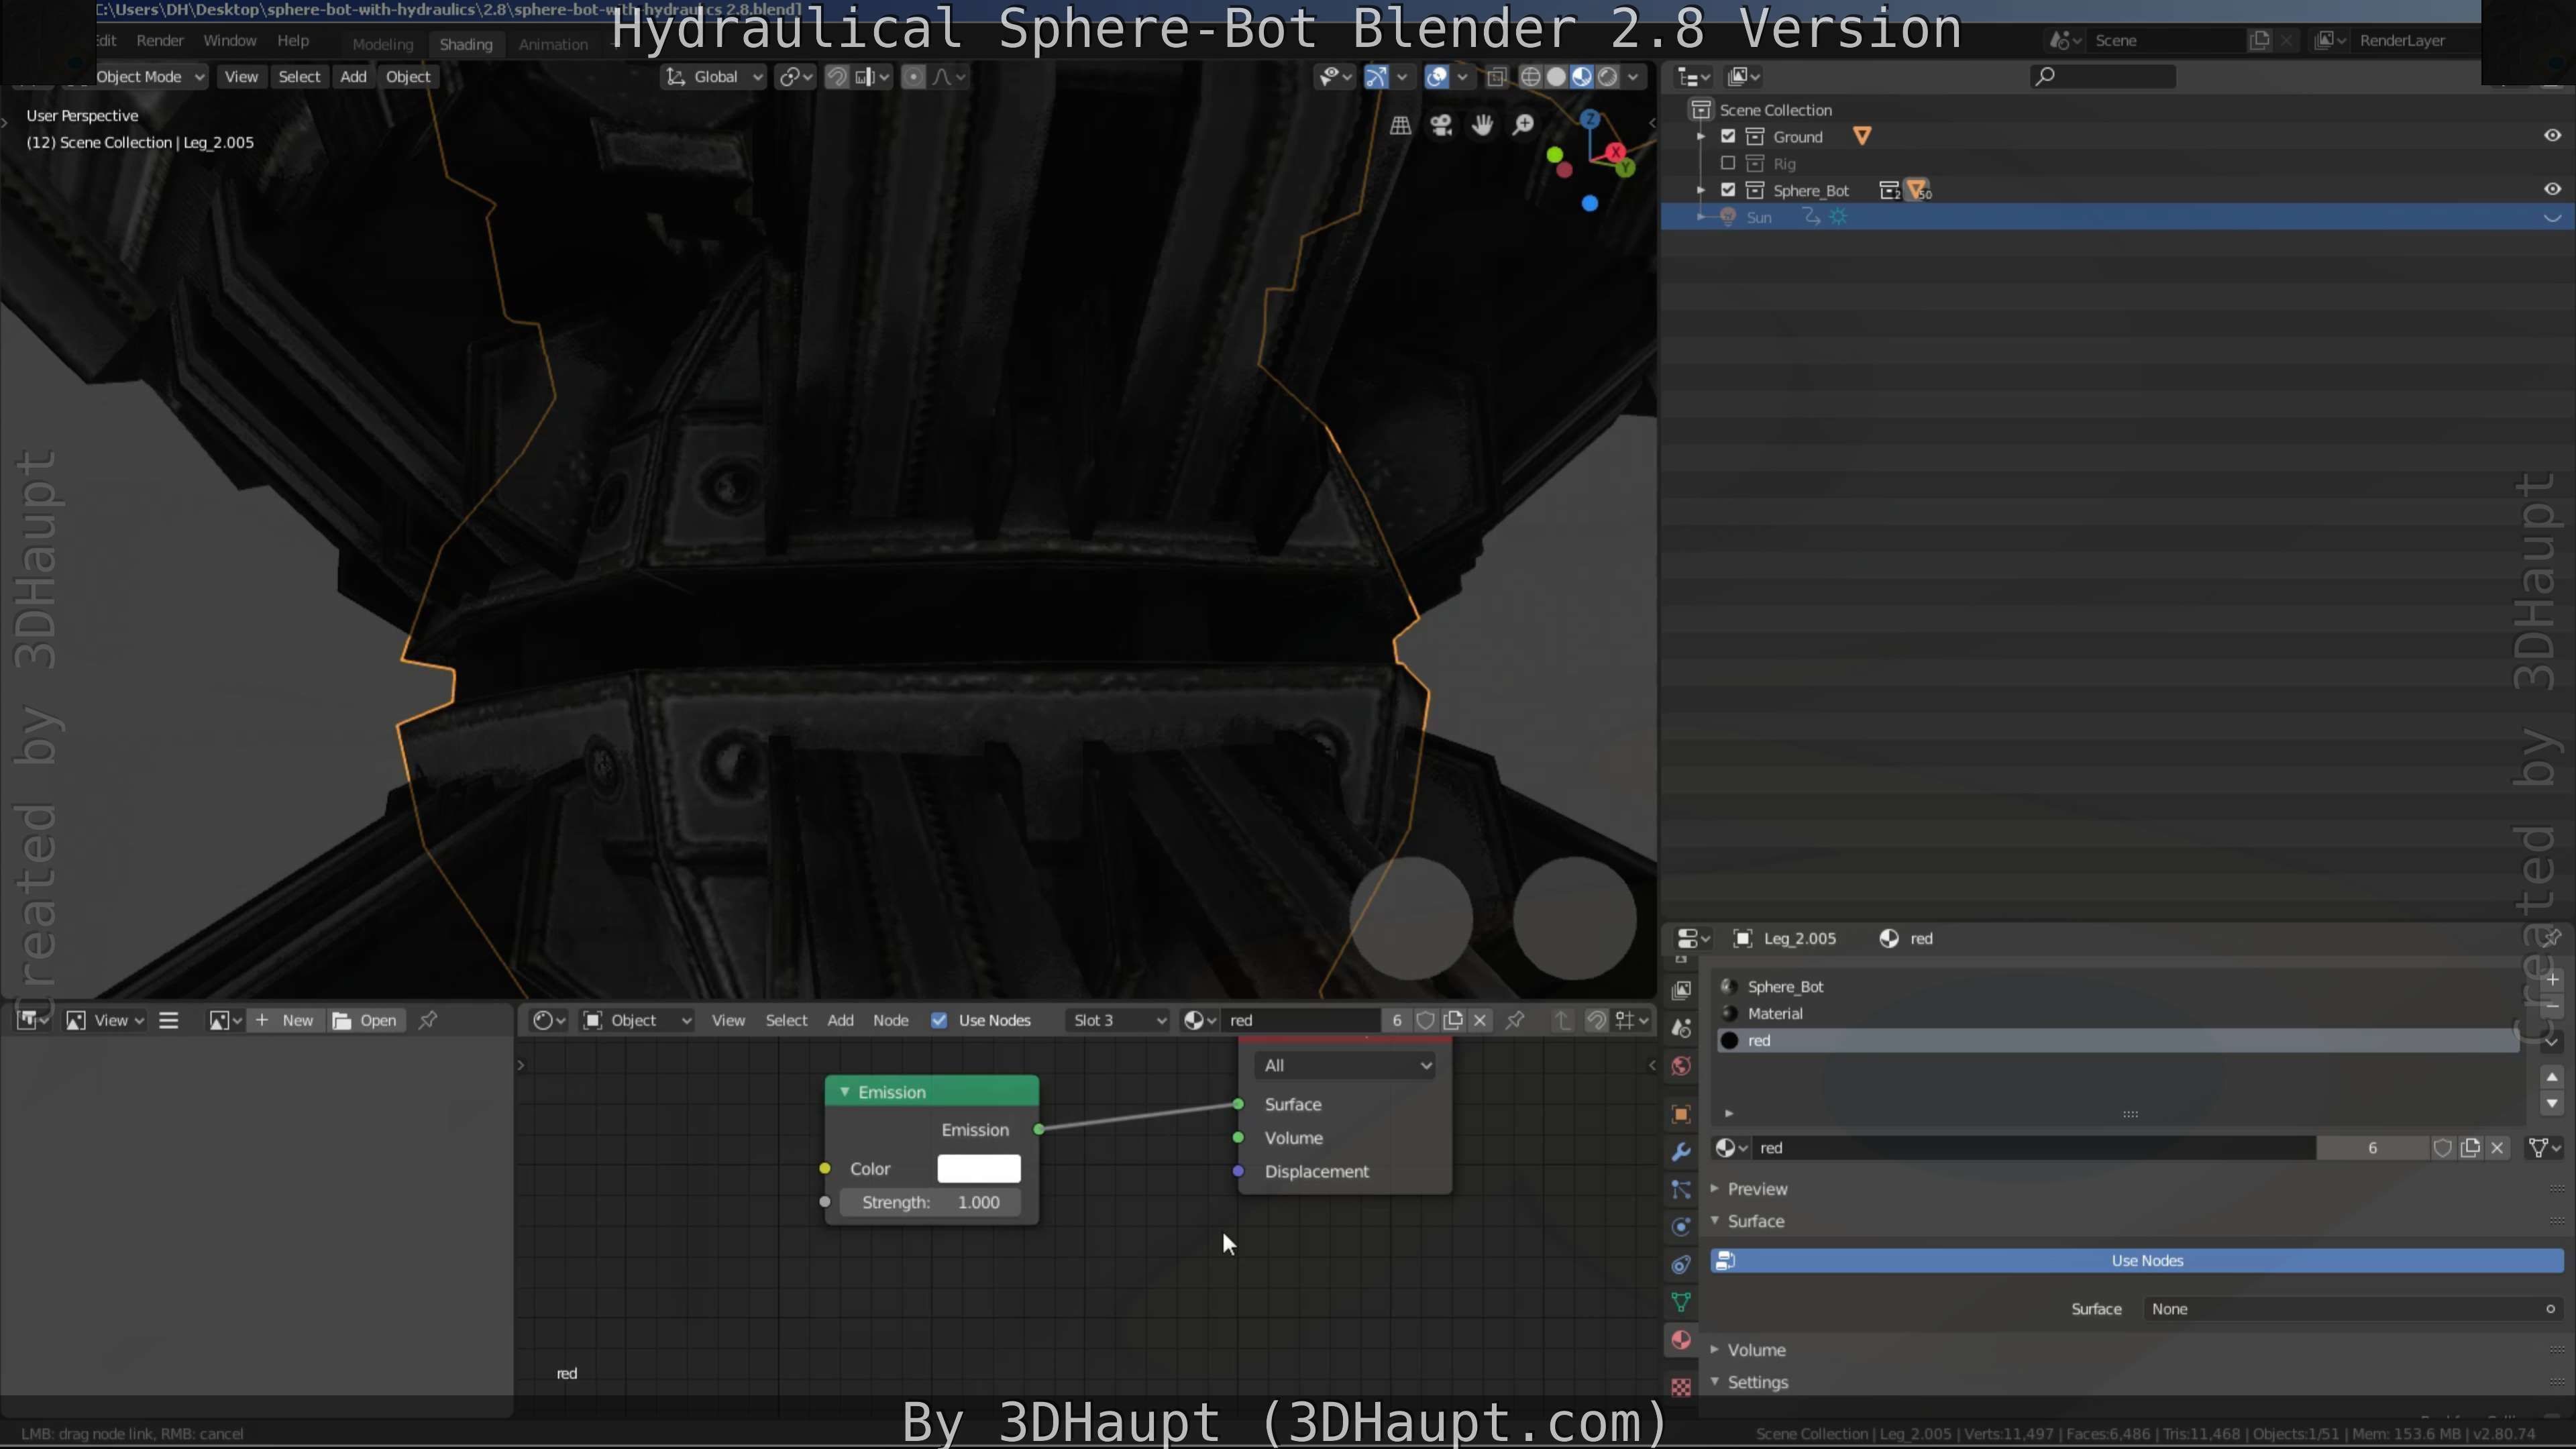Switch to the Animation workspace tab
The width and height of the screenshot is (2576, 1449).
[553, 44]
